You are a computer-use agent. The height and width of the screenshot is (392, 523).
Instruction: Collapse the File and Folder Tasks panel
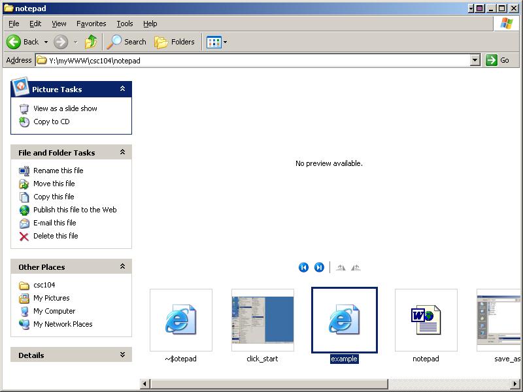click(x=122, y=152)
